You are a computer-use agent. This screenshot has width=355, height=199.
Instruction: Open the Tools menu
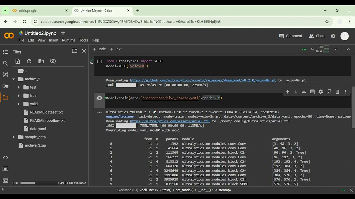pos(83,40)
